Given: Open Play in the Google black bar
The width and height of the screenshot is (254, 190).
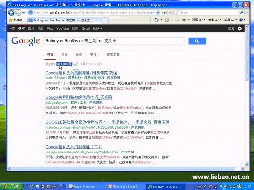Looking at the screenshot, I should [50, 29].
